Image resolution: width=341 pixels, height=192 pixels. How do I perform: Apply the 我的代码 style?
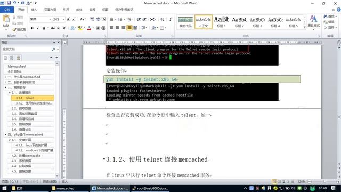pos(185,22)
